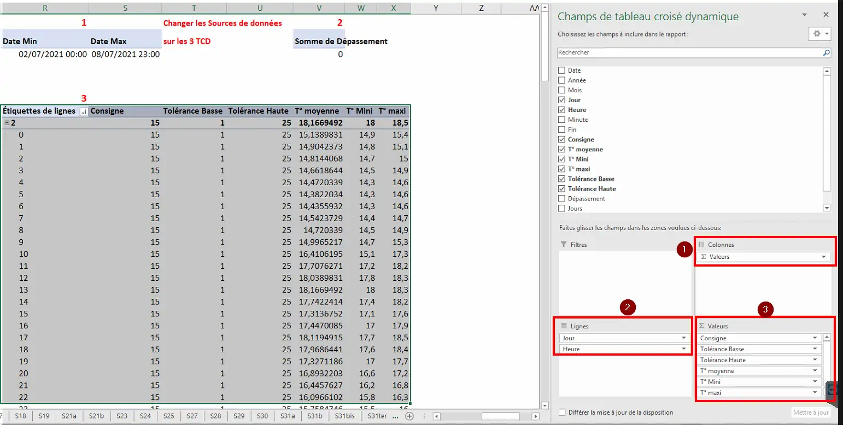Click worksheet vertical scrollbar down arrow
The image size is (843, 425).
click(x=545, y=405)
